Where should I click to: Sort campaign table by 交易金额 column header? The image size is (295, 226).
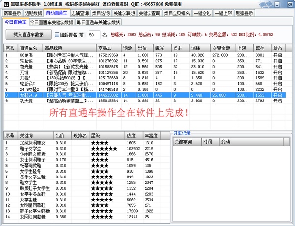(x=222, y=48)
